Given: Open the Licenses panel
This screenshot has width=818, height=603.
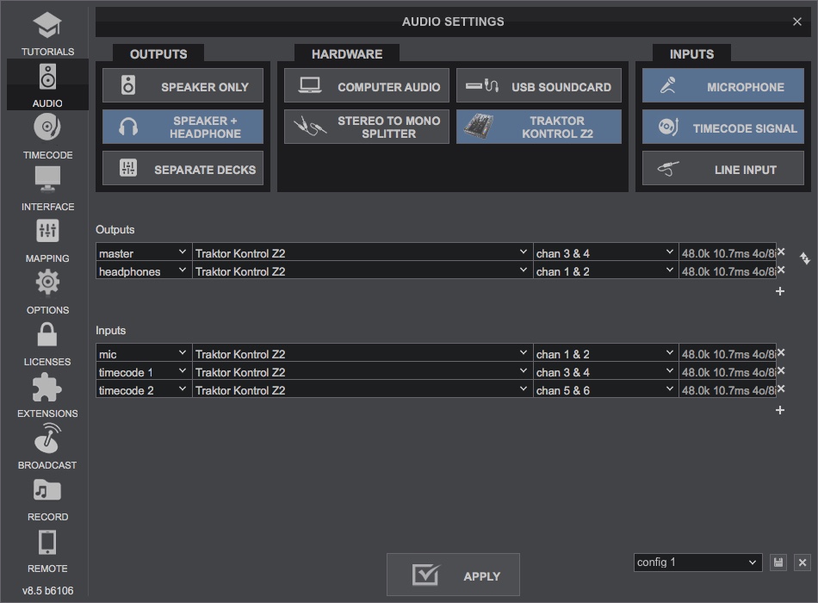Looking at the screenshot, I should (x=47, y=343).
